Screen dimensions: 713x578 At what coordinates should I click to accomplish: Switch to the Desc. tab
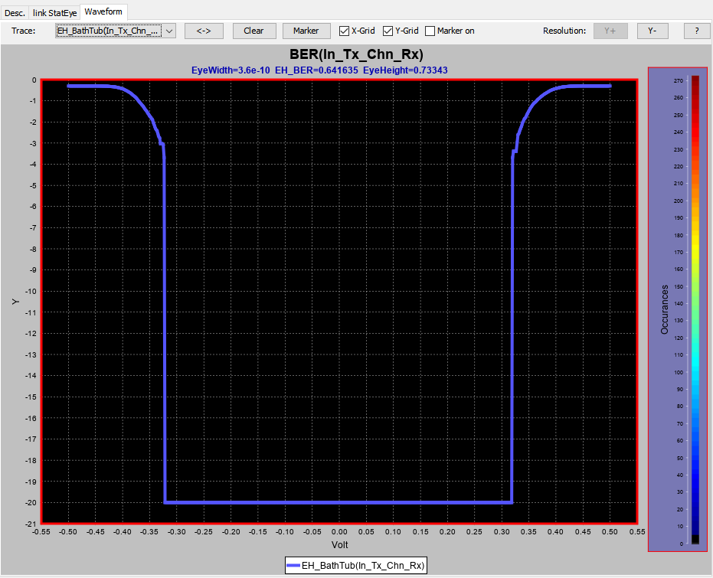[x=15, y=12]
